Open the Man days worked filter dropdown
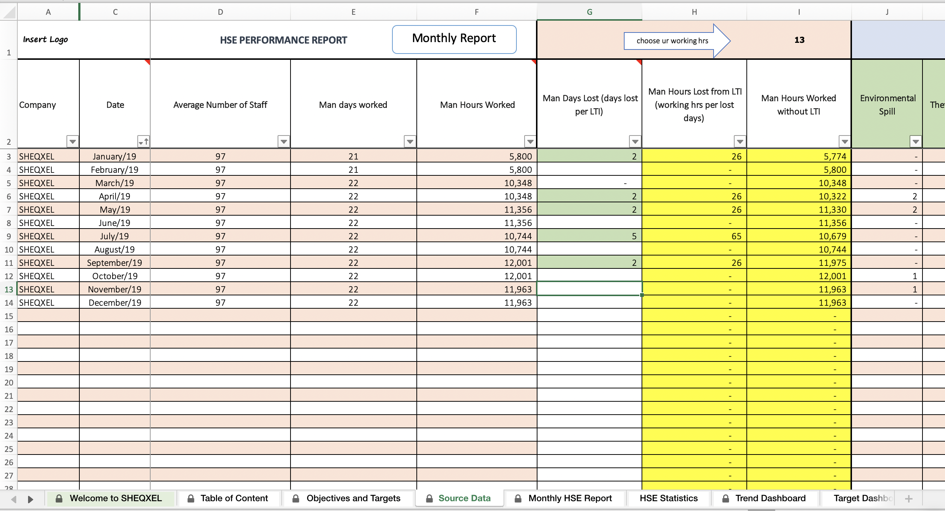The height and width of the screenshot is (511, 945). tap(410, 141)
